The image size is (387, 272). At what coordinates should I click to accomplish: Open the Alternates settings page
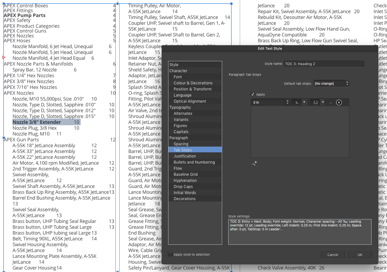tap(195, 114)
